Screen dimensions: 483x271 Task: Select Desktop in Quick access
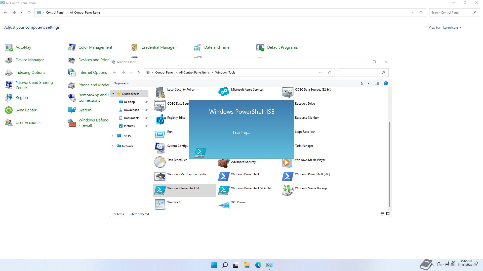pos(129,102)
